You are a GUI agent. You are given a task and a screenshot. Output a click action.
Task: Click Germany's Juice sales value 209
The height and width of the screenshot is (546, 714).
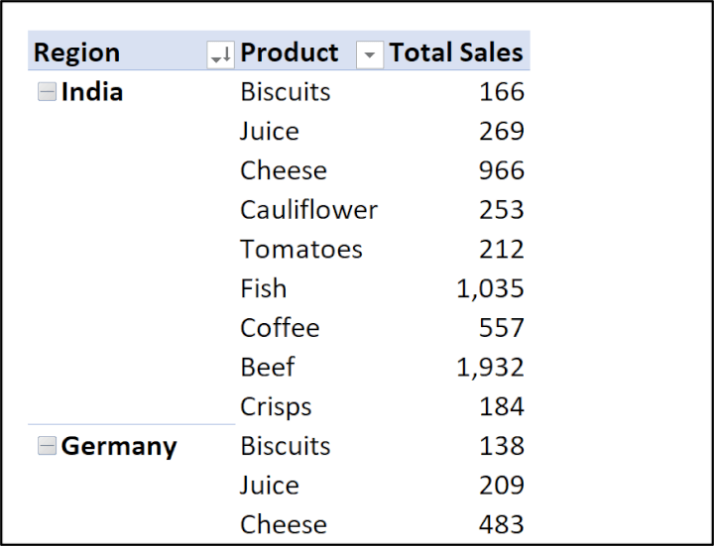click(501, 486)
